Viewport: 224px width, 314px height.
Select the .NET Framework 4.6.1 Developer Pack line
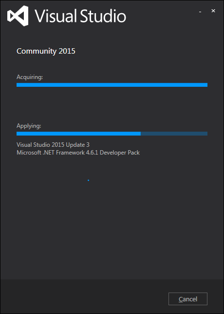tap(78, 153)
